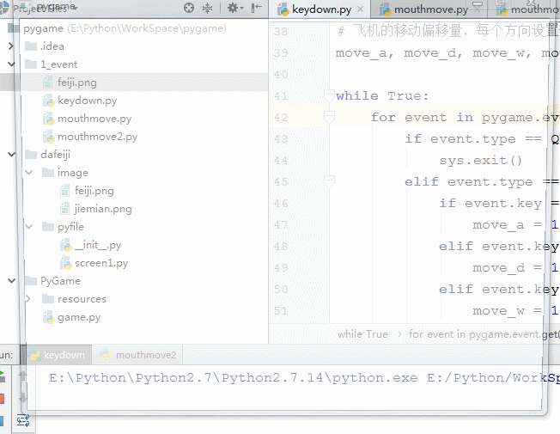Click the 1_event folder icon

[x=31, y=64]
